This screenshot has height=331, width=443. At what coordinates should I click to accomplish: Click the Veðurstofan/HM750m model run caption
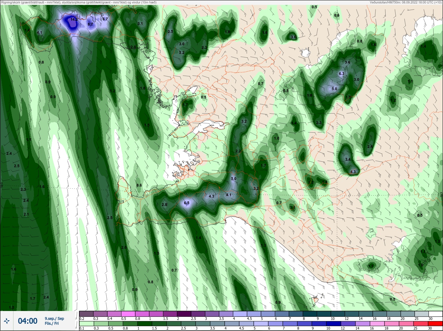[x=406, y=2]
